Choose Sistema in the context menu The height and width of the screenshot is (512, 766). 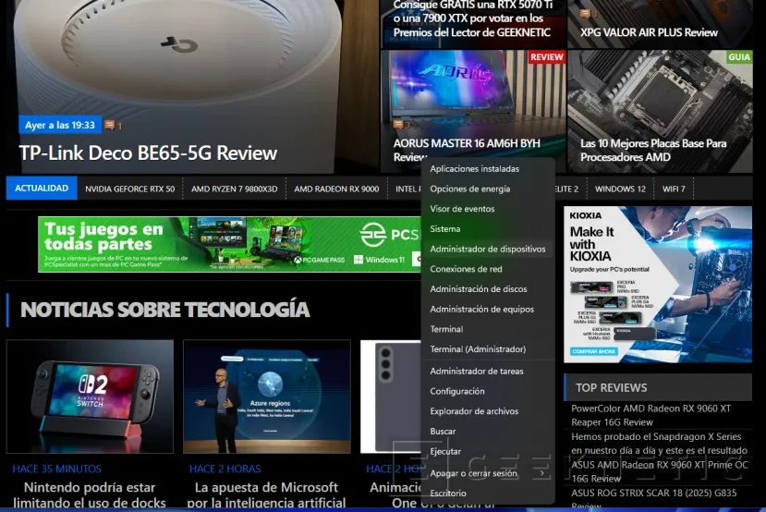[488, 228]
